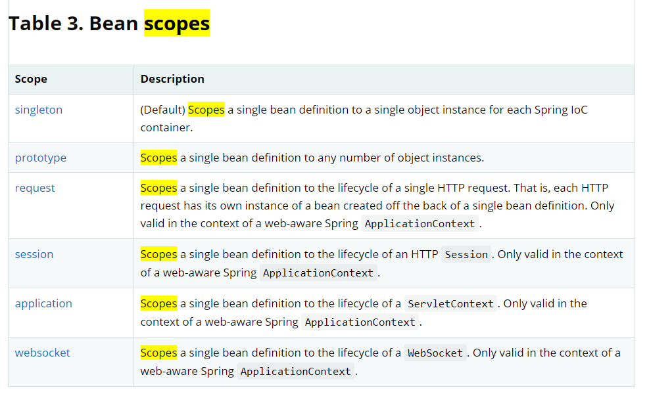Select the websocket scope link
The height and width of the screenshot is (394, 649).
tap(42, 353)
